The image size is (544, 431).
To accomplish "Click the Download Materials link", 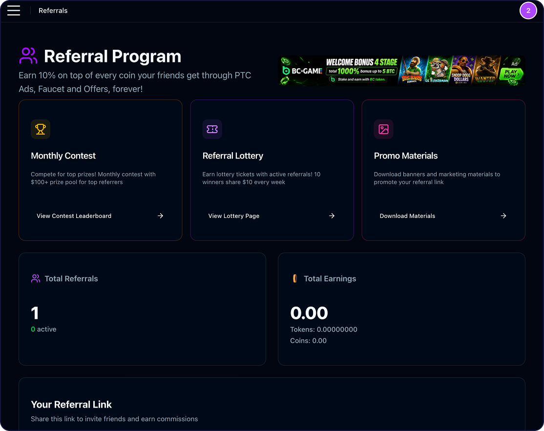I will (x=407, y=216).
